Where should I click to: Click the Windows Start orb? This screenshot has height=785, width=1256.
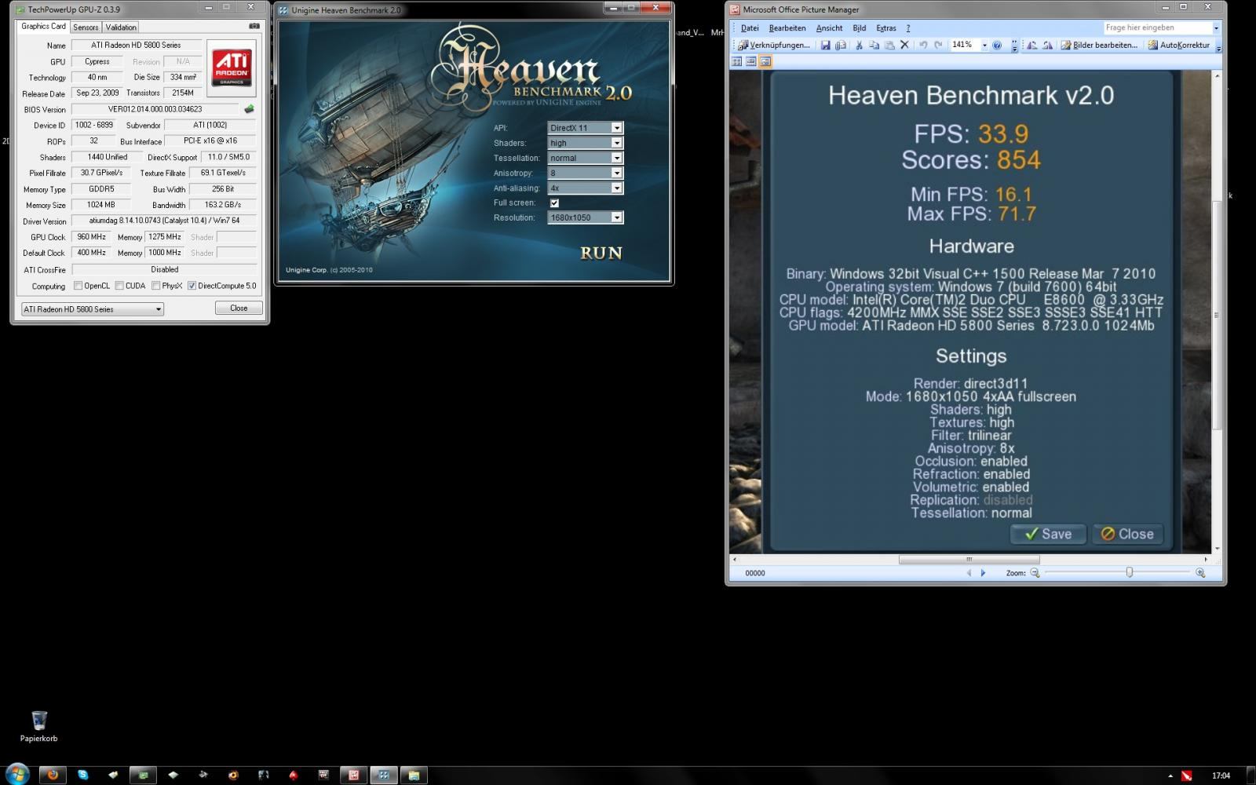(17, 774)
